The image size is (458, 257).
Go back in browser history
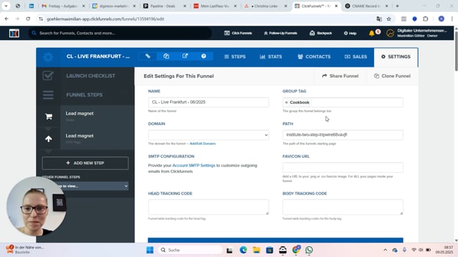pos(6,19)
